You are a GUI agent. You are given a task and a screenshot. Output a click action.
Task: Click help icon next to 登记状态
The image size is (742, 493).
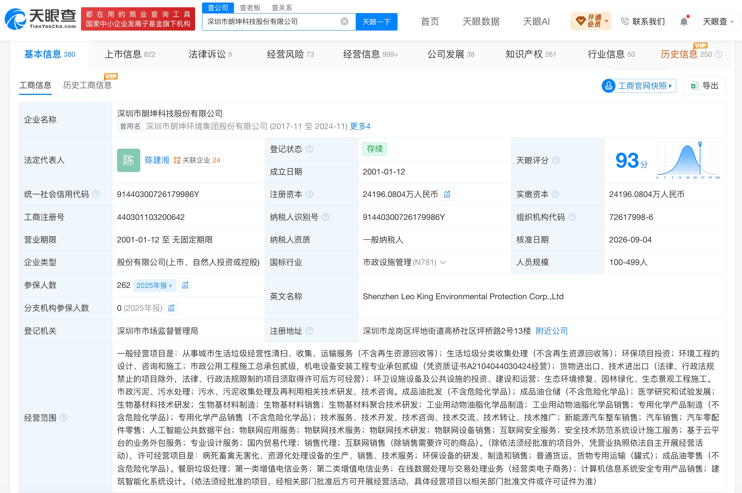click(x=309, y=149)
